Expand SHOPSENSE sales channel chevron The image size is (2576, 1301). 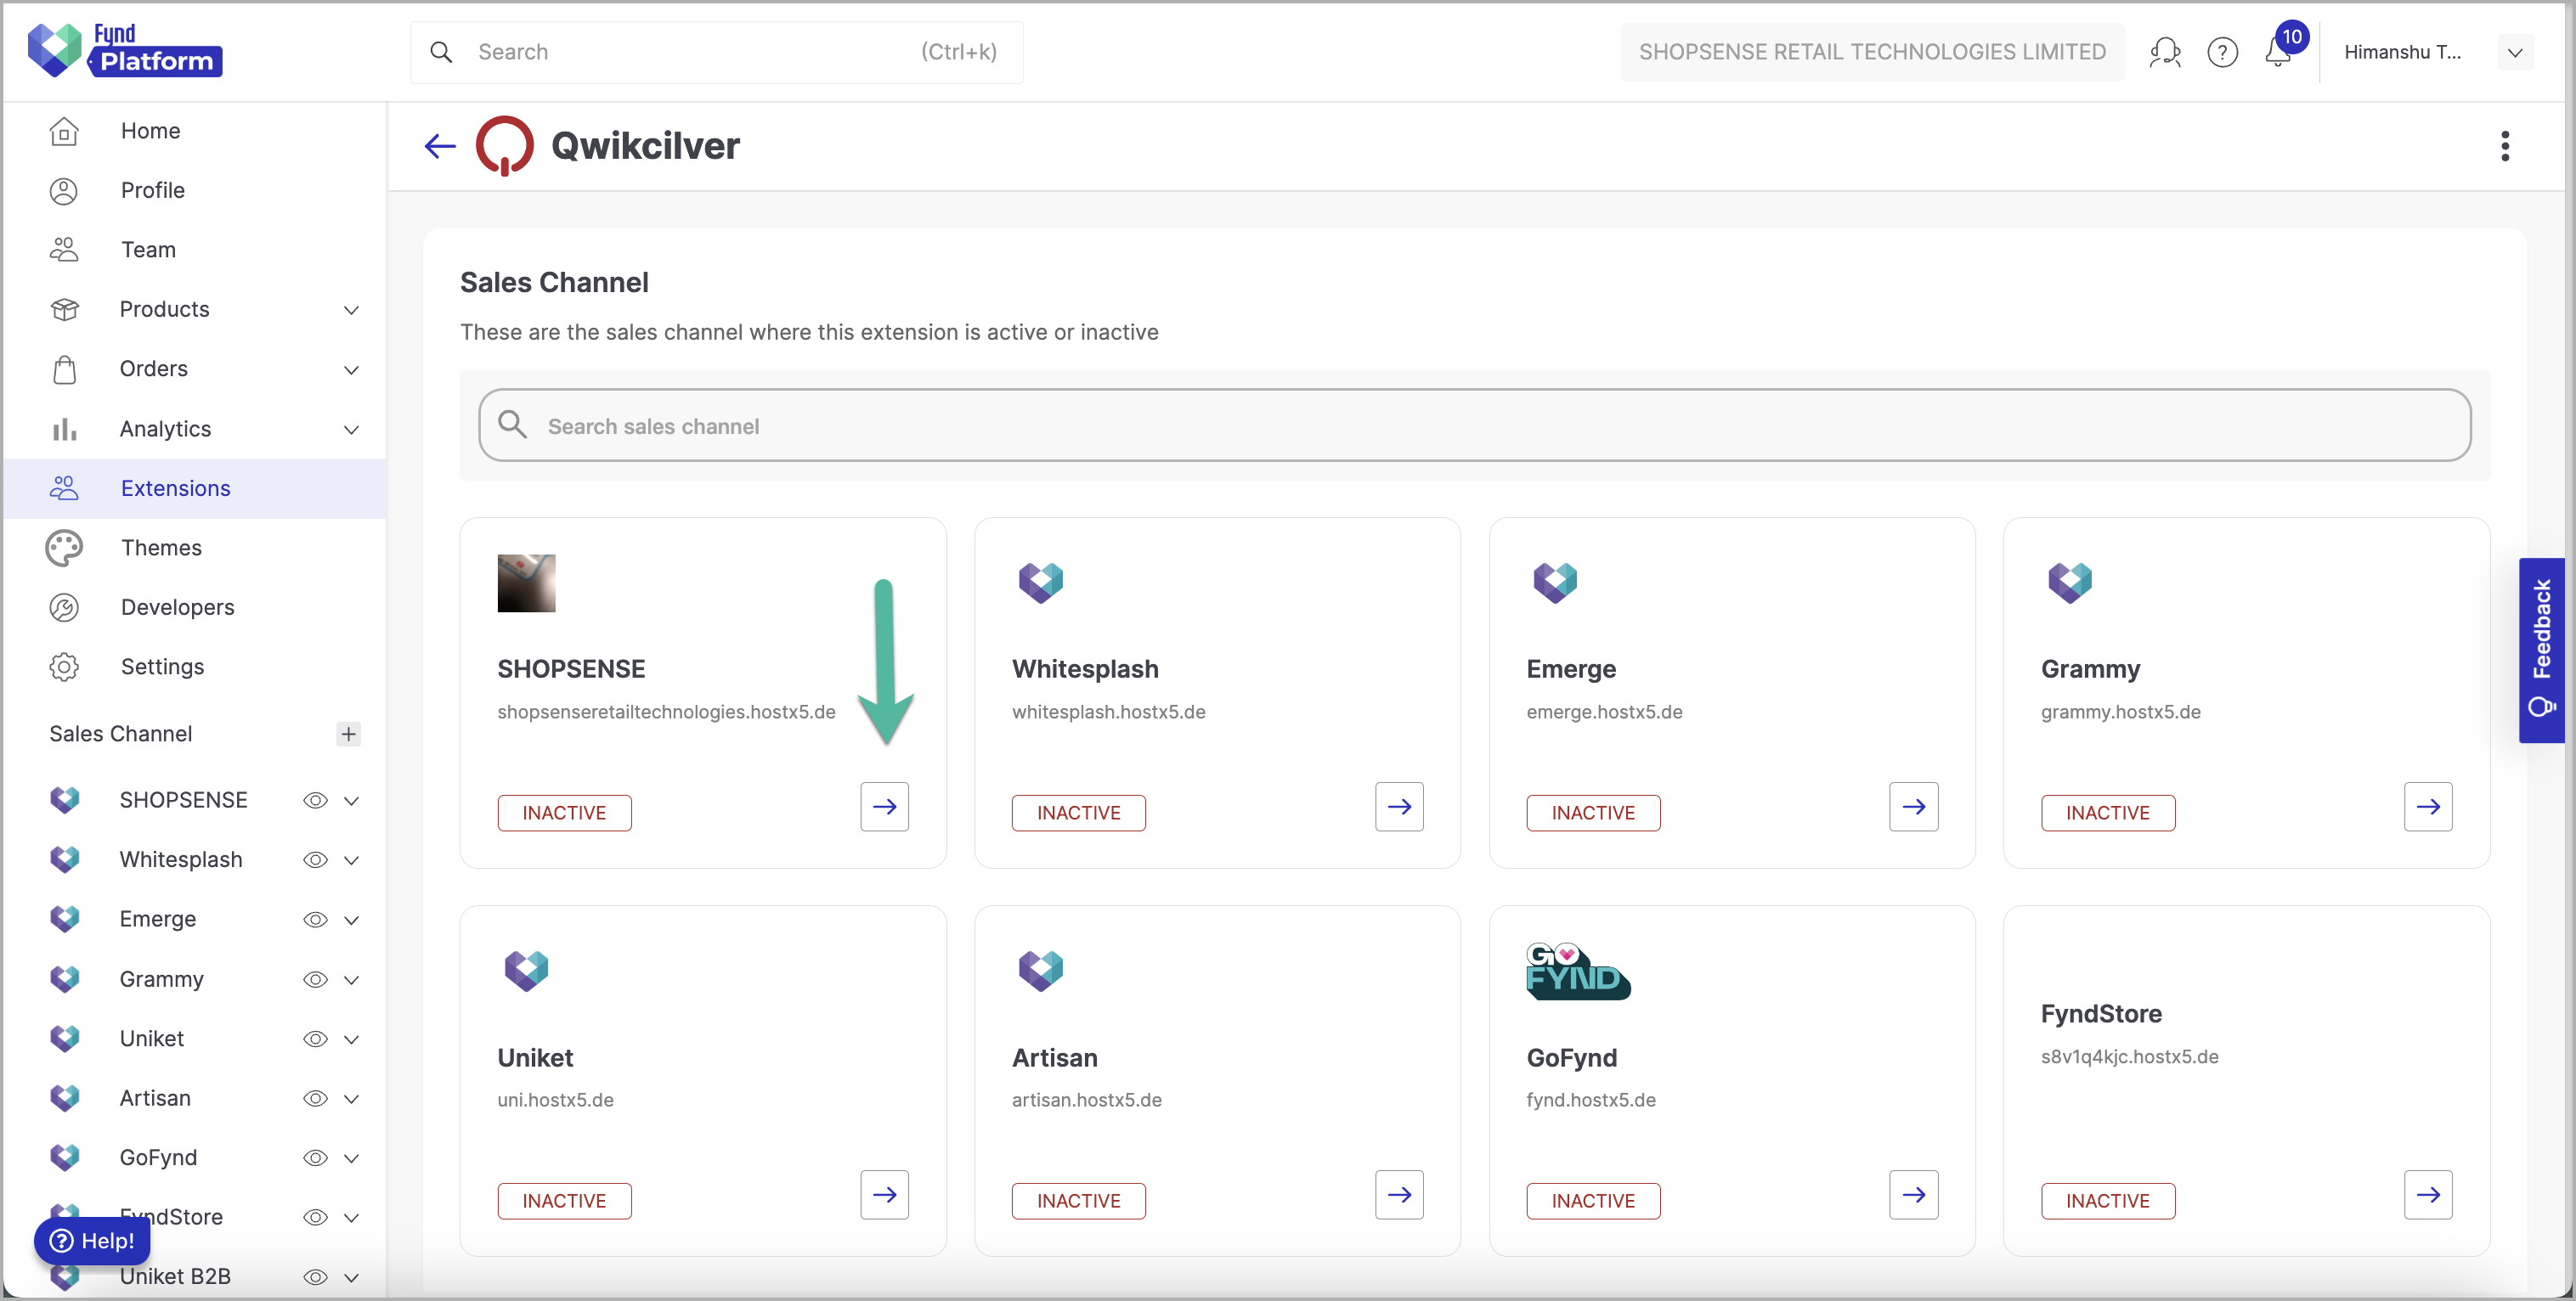click(351, 800)
